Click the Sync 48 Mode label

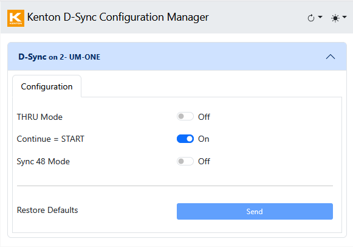[x=43, y=161]
